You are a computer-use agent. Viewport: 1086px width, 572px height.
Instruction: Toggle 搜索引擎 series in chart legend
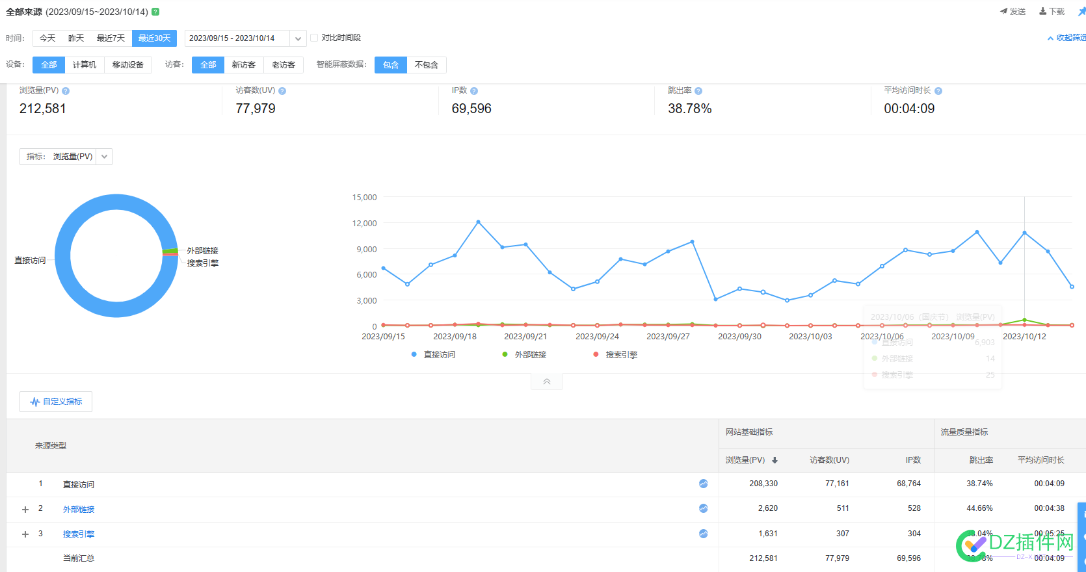[615, 354]
